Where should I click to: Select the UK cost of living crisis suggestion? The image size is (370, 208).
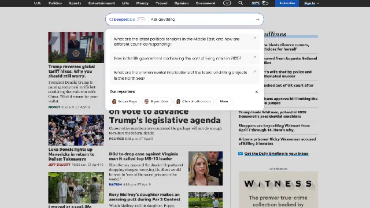pyautogui.click(x=184, y=58)
